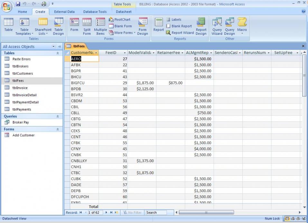Open Form Design view
The width and height of the screenshot is (308, 223).
coord(143,26)
